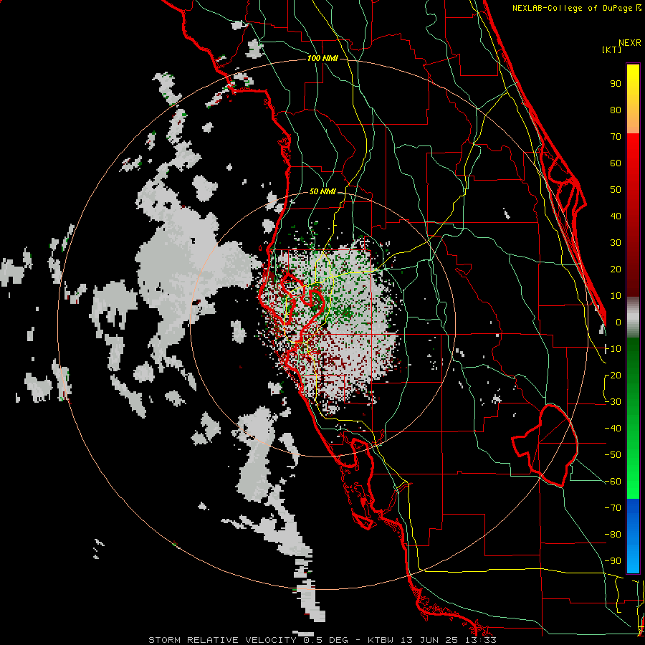Click the "-70" value on the velocity scale
The height and width of the screenshot is (645, 645).
tap(613, 507)
